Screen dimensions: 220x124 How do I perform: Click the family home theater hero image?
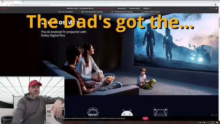click(109, 54)
